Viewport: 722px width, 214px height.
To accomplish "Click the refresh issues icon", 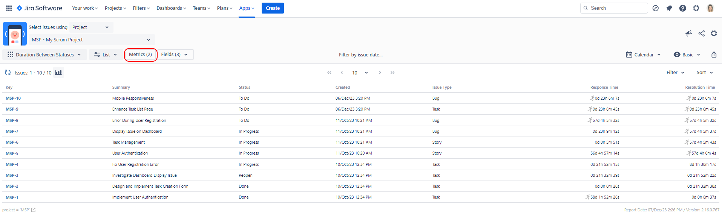I will pyautogui.click(x=8, y=73).
